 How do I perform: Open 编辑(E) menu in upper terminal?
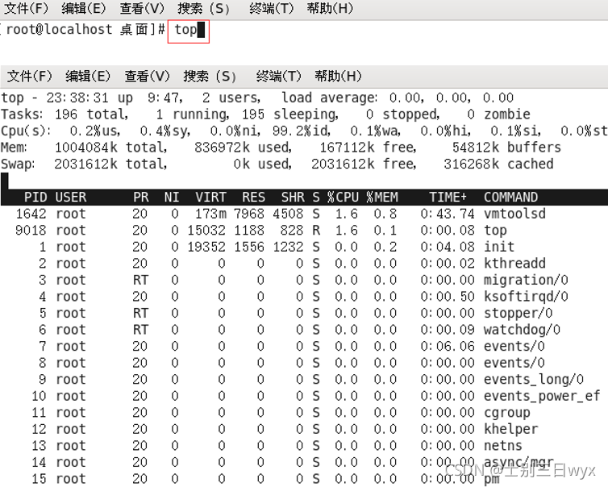point(83,8)
